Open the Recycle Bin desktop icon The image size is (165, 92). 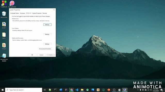click(x=4, y=15)
